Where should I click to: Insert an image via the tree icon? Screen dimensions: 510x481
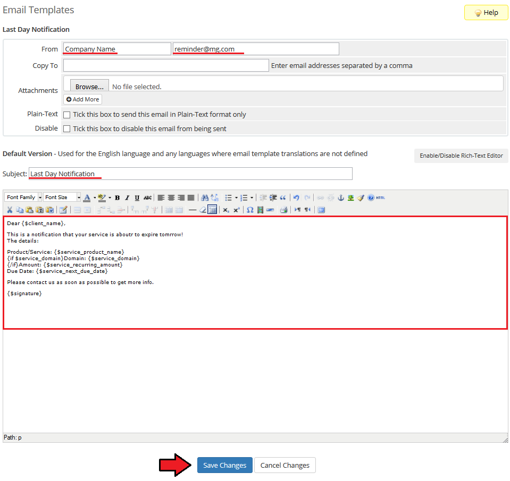(x=350, y=198)
